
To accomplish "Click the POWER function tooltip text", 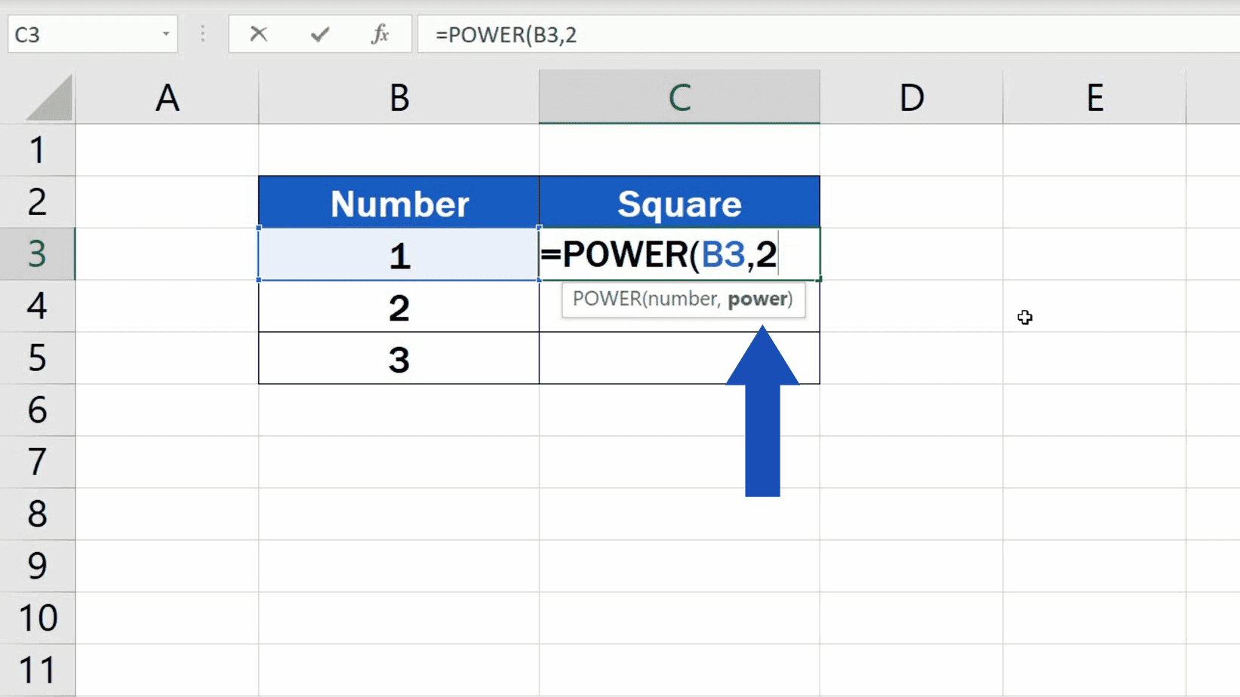I will [x=682, y=299].
